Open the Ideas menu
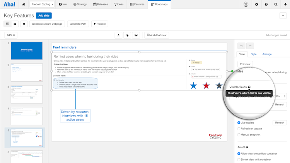 tap(119, 4)
